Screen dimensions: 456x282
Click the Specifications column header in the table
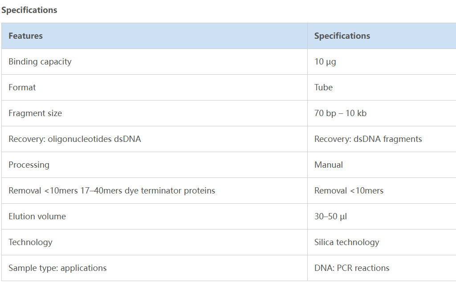(x=342, y=36)
